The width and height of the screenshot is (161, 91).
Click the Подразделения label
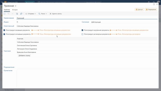(x=9, y=67)
